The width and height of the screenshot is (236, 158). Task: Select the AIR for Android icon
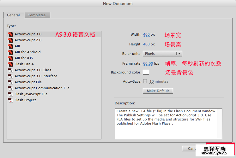[10, 52]
